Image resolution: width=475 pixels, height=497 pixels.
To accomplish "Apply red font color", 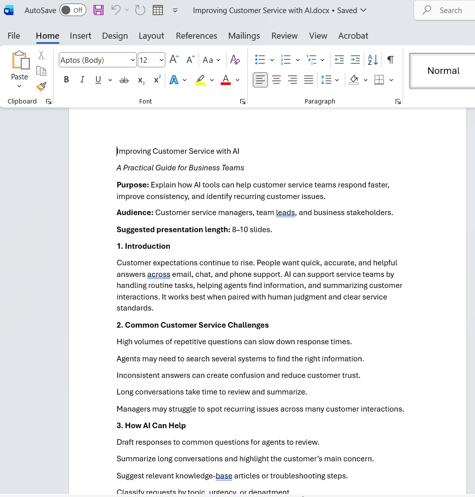I will point(226,80).
